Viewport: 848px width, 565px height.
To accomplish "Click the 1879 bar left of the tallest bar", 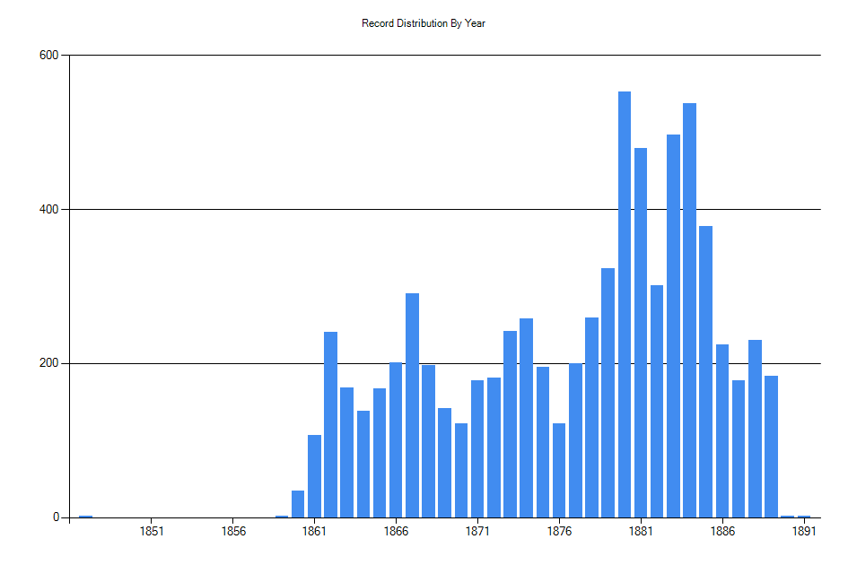I will tap(608, 393).
